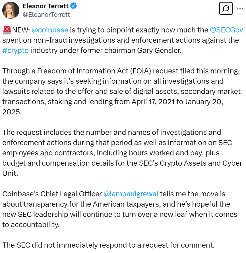Visit the @iampaulgrewal mention link

coord(131,194)
